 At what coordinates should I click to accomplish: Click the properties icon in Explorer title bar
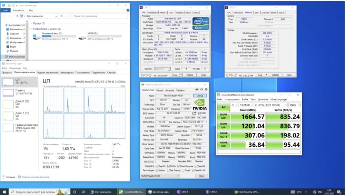[9, 5]
